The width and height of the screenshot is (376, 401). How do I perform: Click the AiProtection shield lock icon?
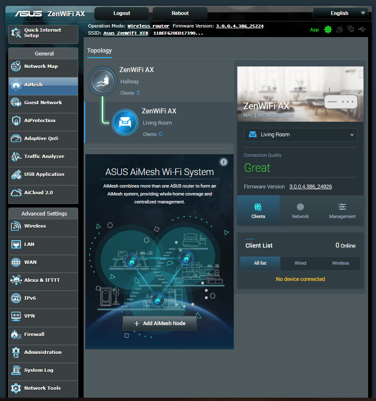[16, 120]
